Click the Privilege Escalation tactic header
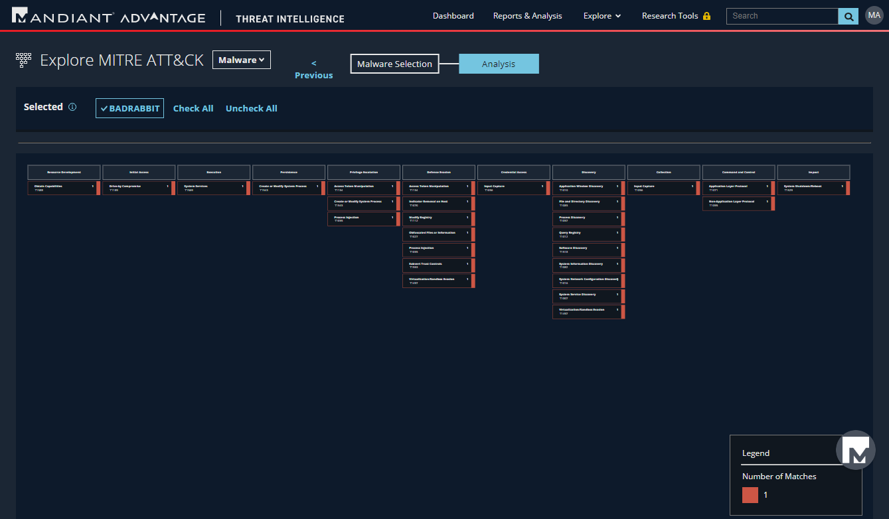The width and height of the screenshot is (889, 519). [364, 172]
